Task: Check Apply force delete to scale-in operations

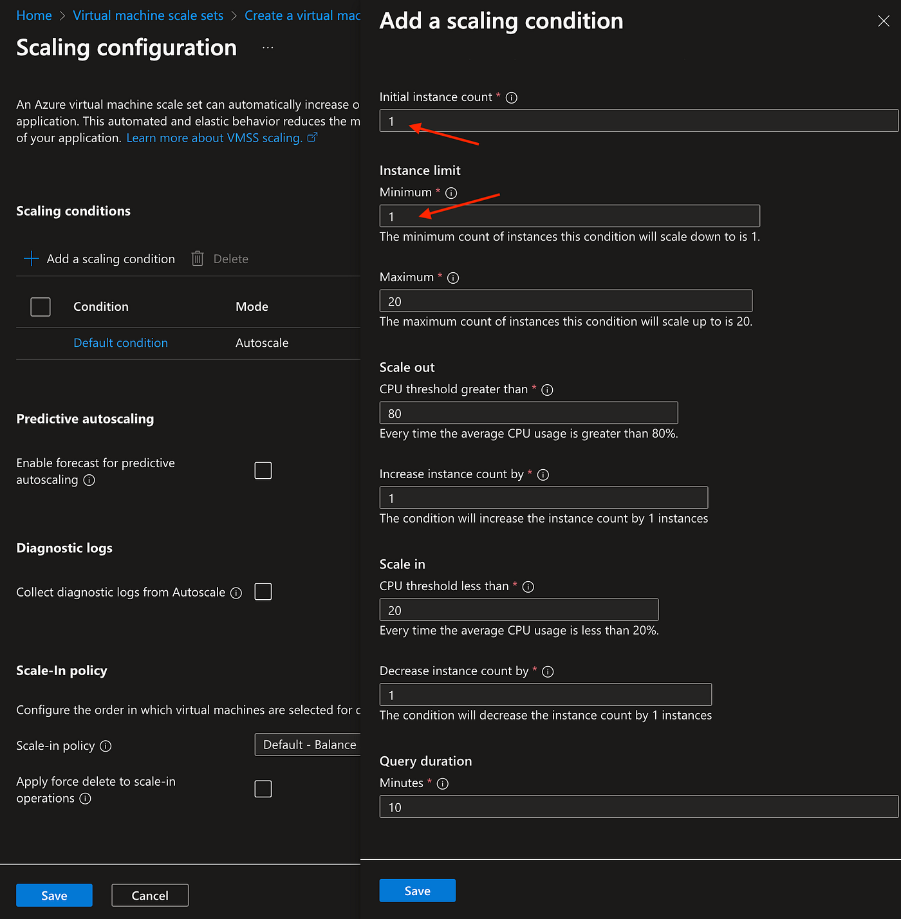Action: (x=263, y=789)
